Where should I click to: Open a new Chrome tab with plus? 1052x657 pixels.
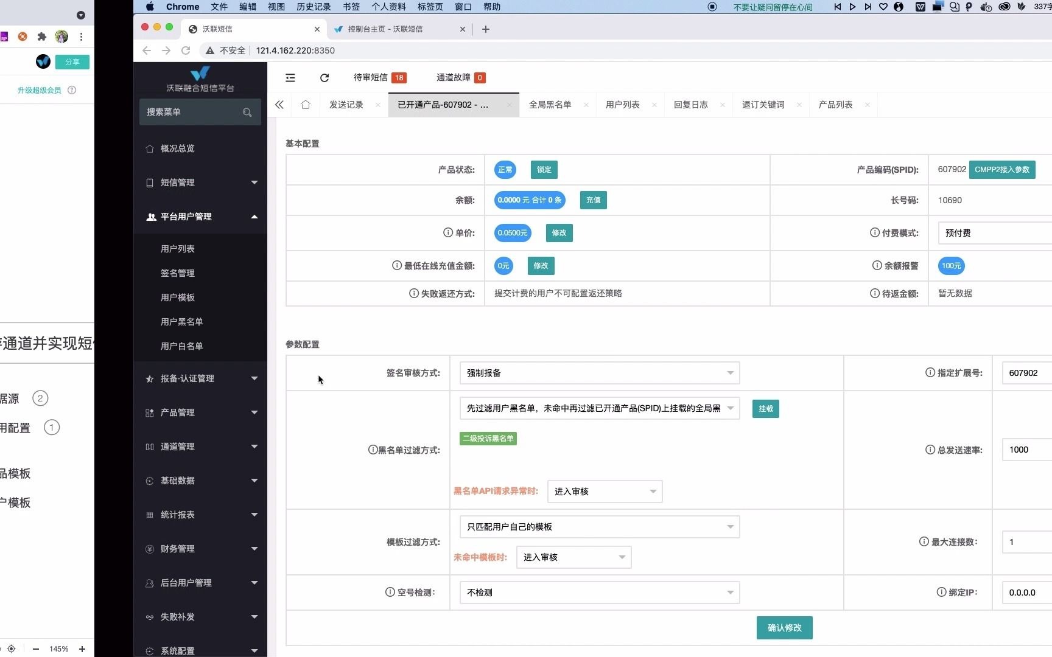[x=486, y=29]
